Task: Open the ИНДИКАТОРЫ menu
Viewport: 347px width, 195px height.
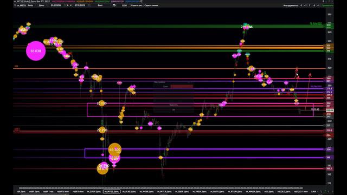Action: (102, 1)
